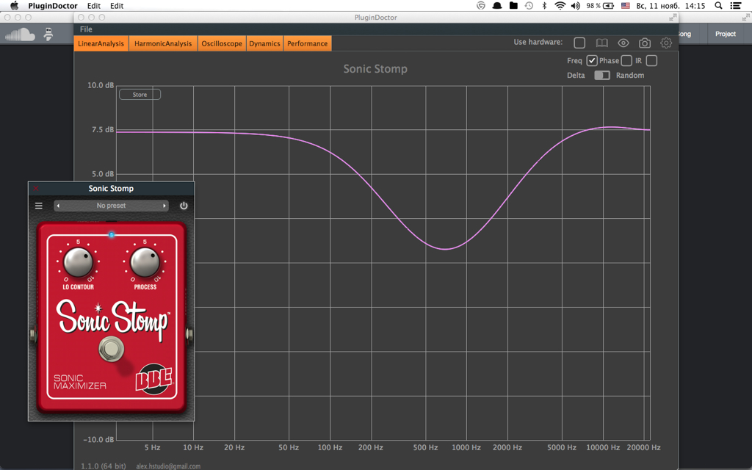Click the version text '1.1.0 (64 bit)'
The height and width of the screenshot is (470, 752).
point(103,466)
